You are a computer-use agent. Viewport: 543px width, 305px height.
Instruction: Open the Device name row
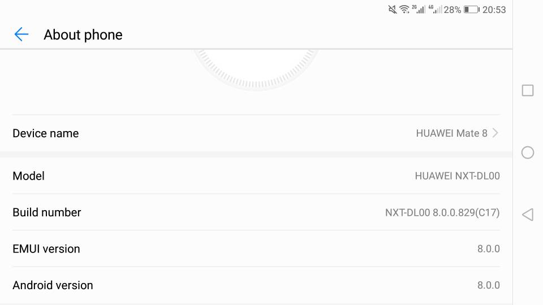pyautogui.click(x=256, y=133)
